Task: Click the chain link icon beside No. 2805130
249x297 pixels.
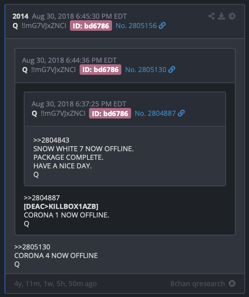Action: click(172, 69)
